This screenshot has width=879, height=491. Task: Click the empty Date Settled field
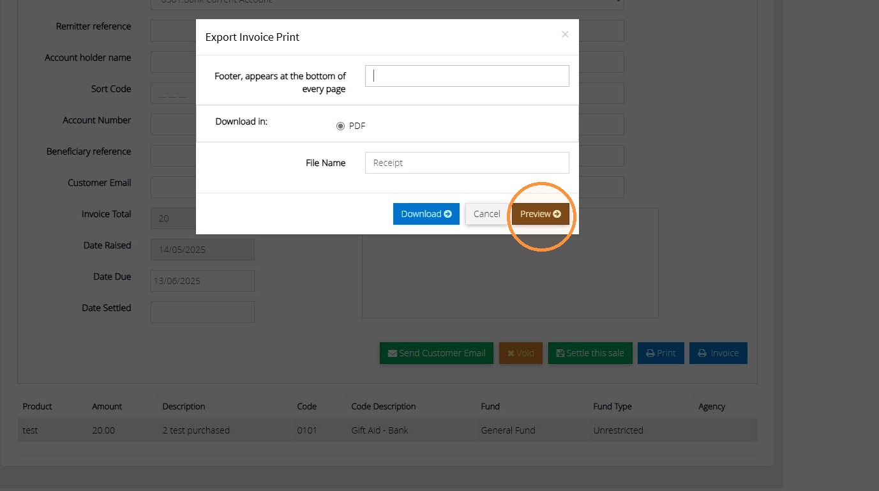click(x=202, y=312)
